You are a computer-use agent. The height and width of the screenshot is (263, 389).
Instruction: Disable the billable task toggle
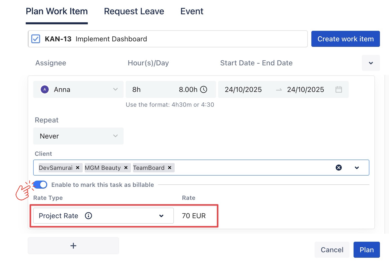pyautogui.click(x=40, y=185)
